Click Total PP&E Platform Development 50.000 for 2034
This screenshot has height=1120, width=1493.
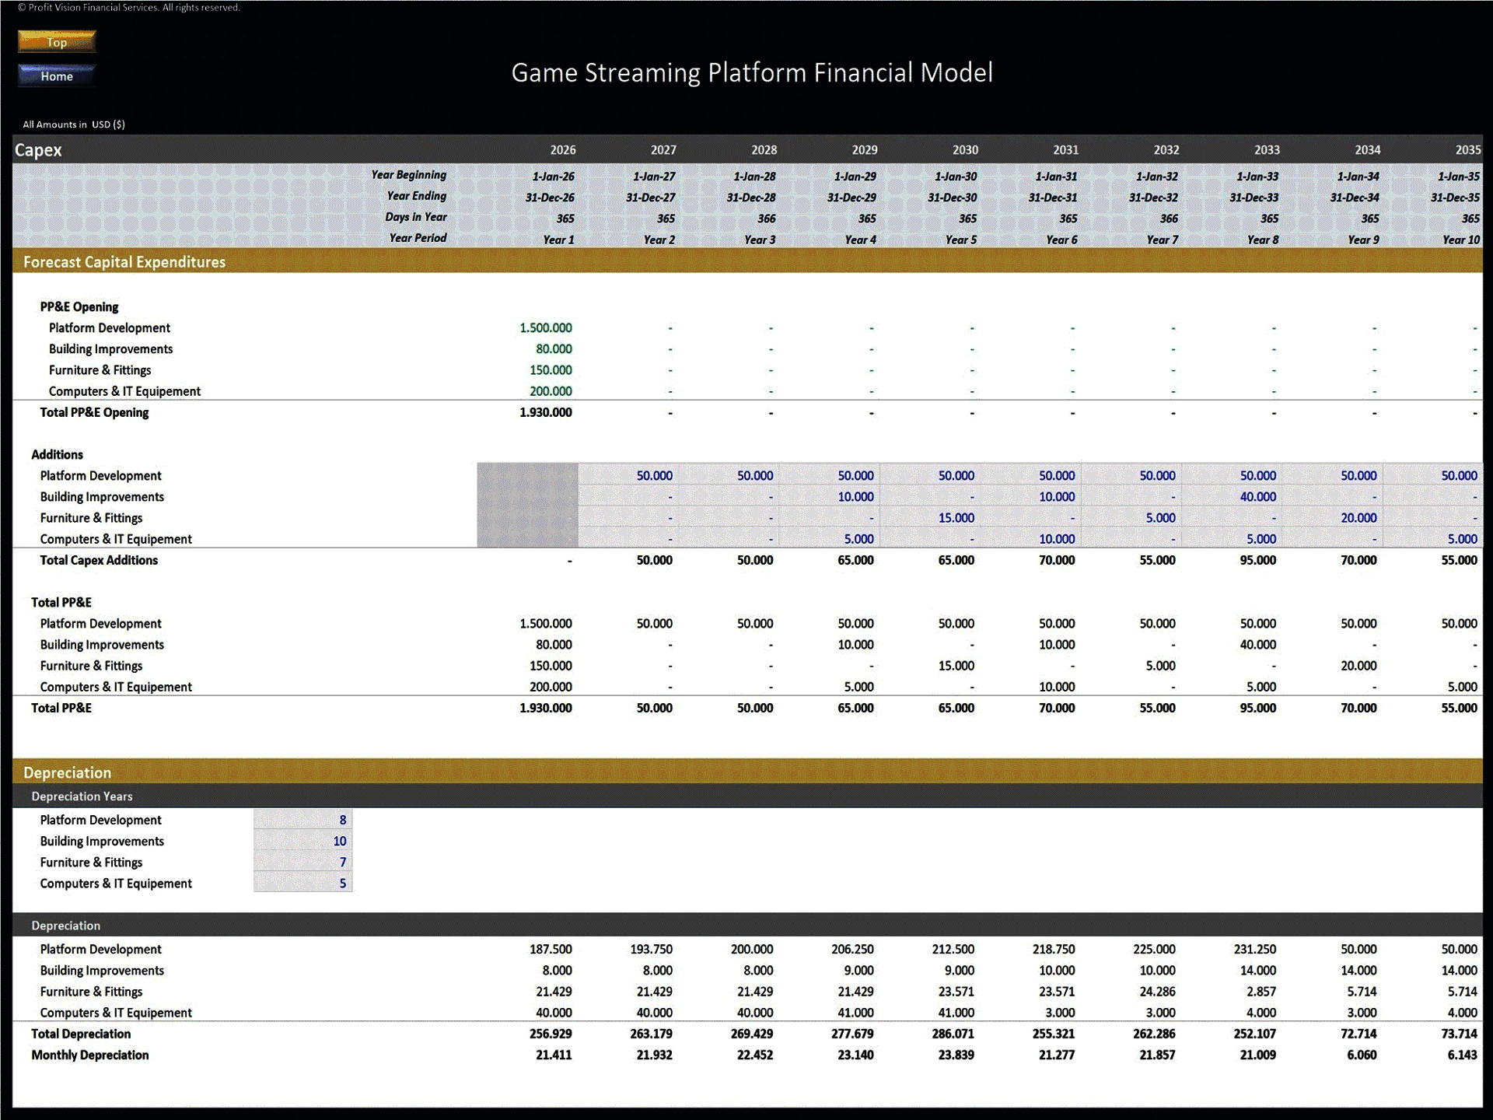click(x=1358, y=623)
